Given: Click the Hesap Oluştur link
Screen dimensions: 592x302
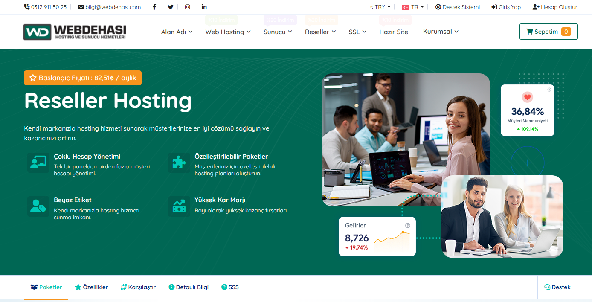Looking at the screenshot, I should [x=555, y=7].
